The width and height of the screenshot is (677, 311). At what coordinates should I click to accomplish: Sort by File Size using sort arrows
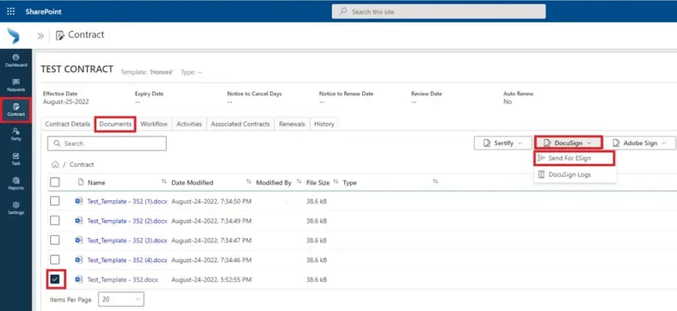coord(335,182)
